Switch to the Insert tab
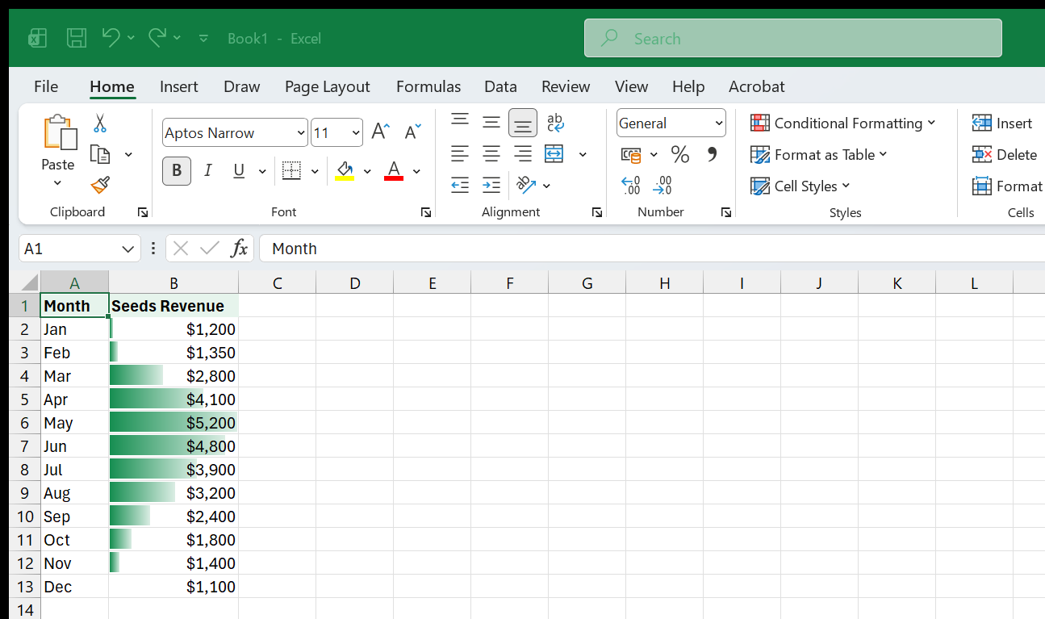This screenshot has width=1045, height=619. tap(179, 86)
